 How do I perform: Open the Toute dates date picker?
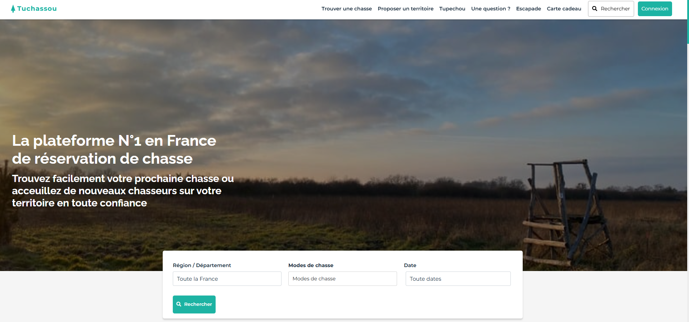pyautogui.click(x=458, y=279)
